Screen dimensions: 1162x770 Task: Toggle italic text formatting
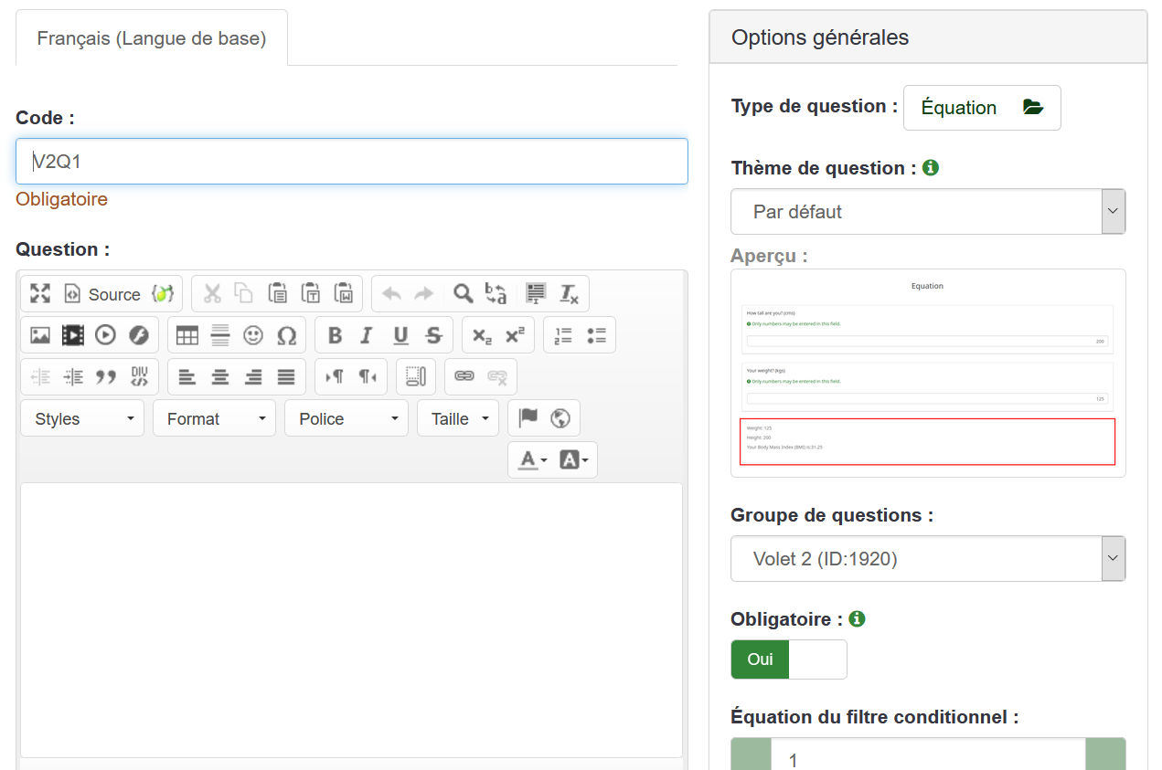click(367, 335)
